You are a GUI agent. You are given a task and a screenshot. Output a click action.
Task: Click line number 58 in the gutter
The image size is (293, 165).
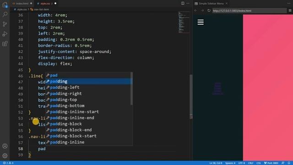(x=21, y=148)
